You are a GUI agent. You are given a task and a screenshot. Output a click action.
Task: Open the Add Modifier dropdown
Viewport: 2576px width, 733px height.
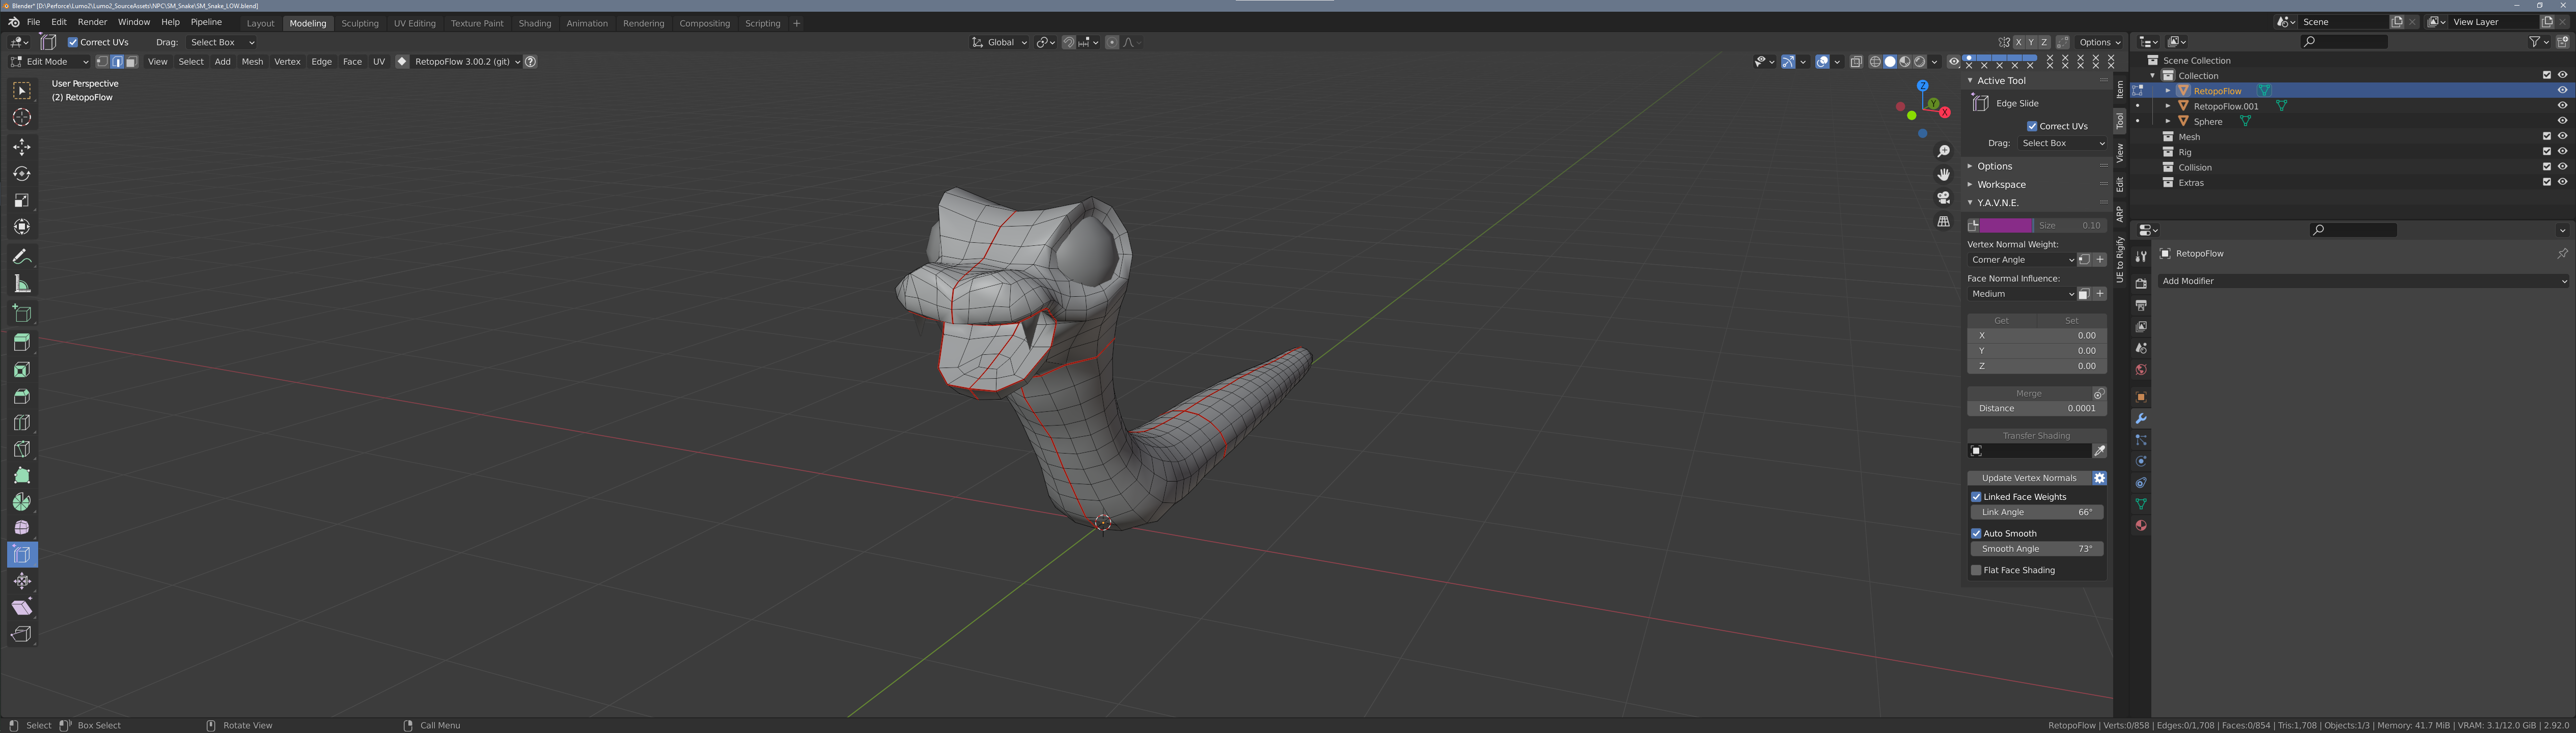2362,281
